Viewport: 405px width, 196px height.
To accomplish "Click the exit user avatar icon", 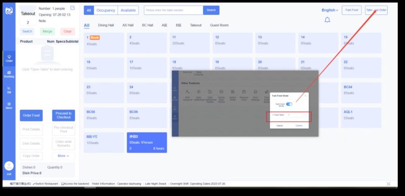I will (9, 166).
